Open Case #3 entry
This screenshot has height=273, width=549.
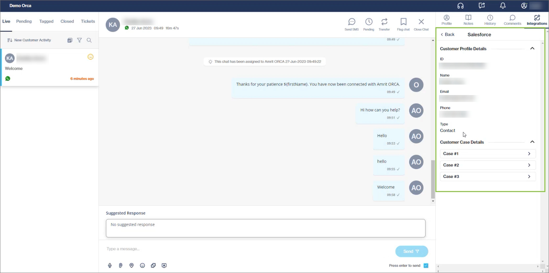[x=487, y=177]
